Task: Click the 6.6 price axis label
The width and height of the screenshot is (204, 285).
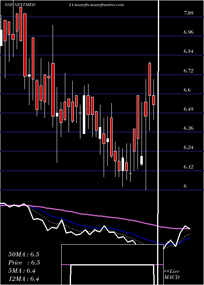Action: (188, 90)
